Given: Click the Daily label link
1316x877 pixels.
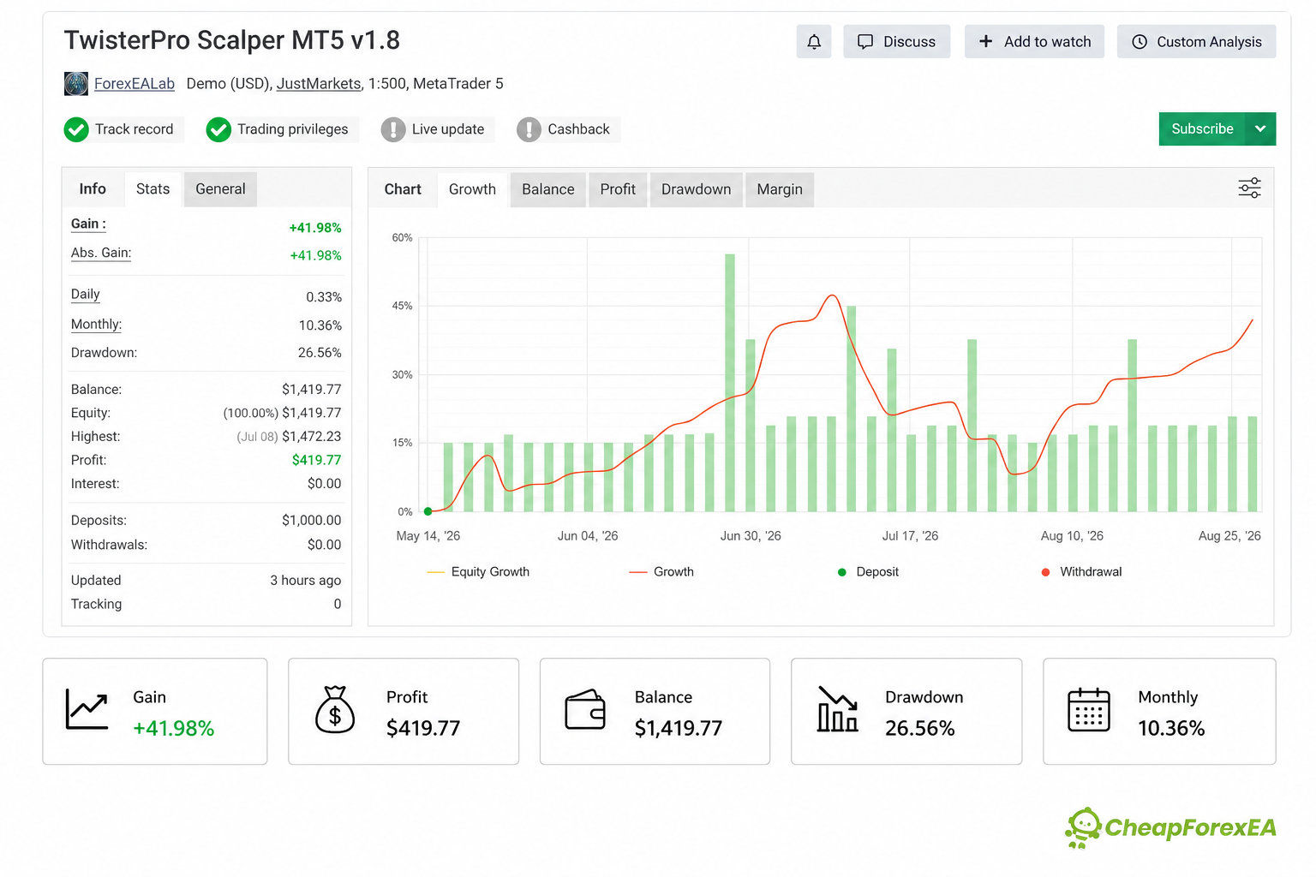Looking at the screenshot, I should click(86, 295).
